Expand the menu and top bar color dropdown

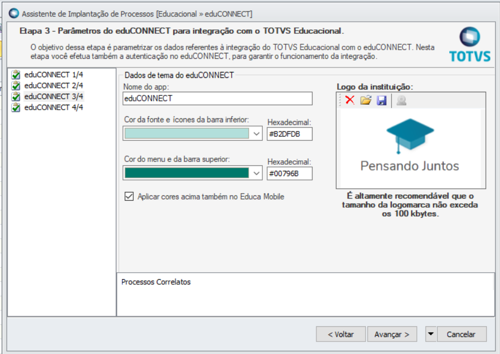(x=256, y=173)
